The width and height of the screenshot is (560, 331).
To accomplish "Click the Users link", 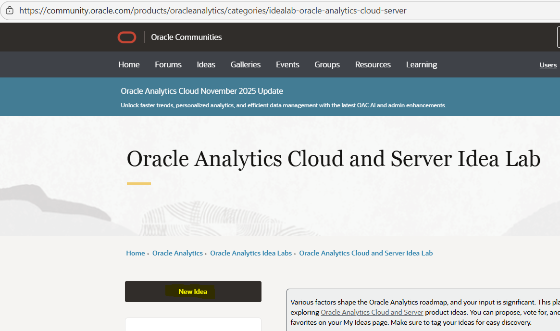I will (548, 65).
